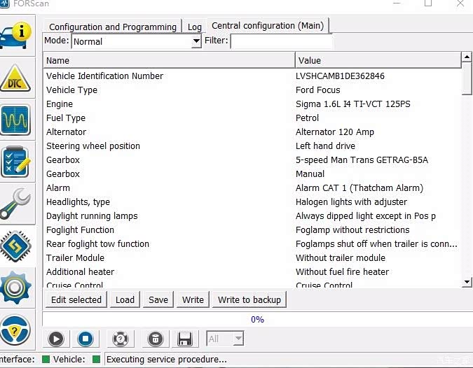
Task: Click the list scrollbar down arrow
Action: pos(467,282)
